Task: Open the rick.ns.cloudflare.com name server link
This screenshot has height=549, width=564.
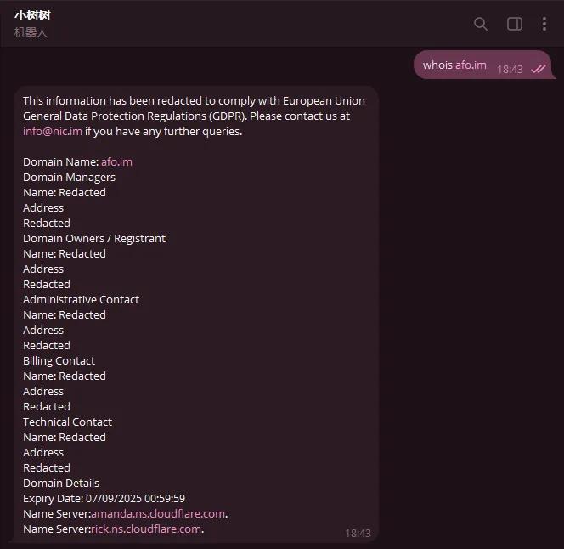Action: pos(146,529)
